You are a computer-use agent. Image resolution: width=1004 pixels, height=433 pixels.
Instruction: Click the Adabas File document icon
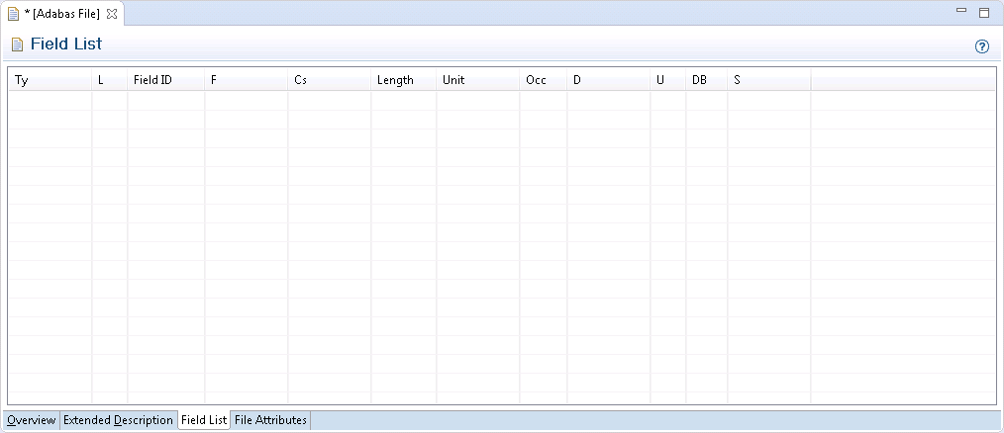coord(13,13)
